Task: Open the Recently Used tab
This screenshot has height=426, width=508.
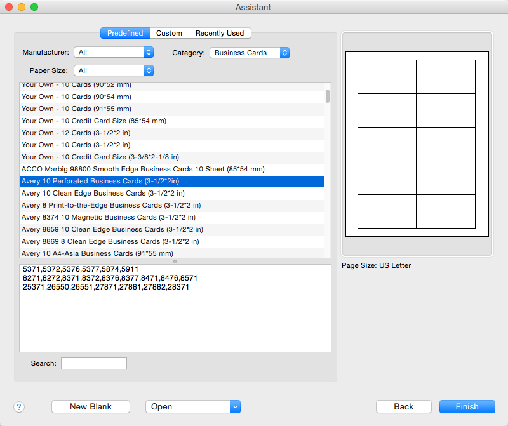Action: coord(220,33)
